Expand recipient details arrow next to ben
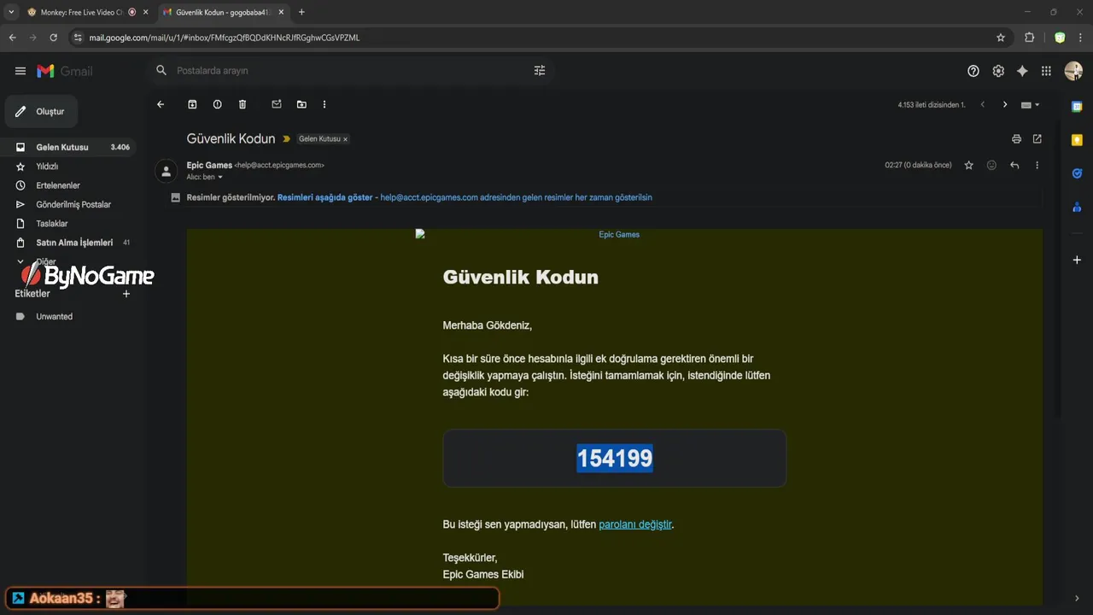 click(x=220, y=178)
